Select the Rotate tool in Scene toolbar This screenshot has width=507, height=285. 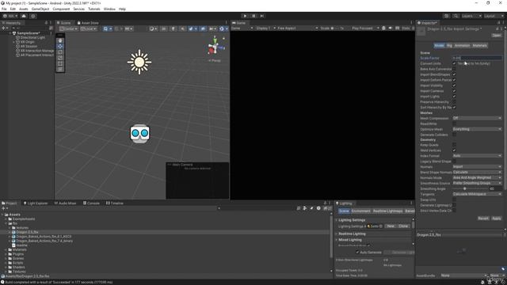pyautogui.click(x=60, y=52)
